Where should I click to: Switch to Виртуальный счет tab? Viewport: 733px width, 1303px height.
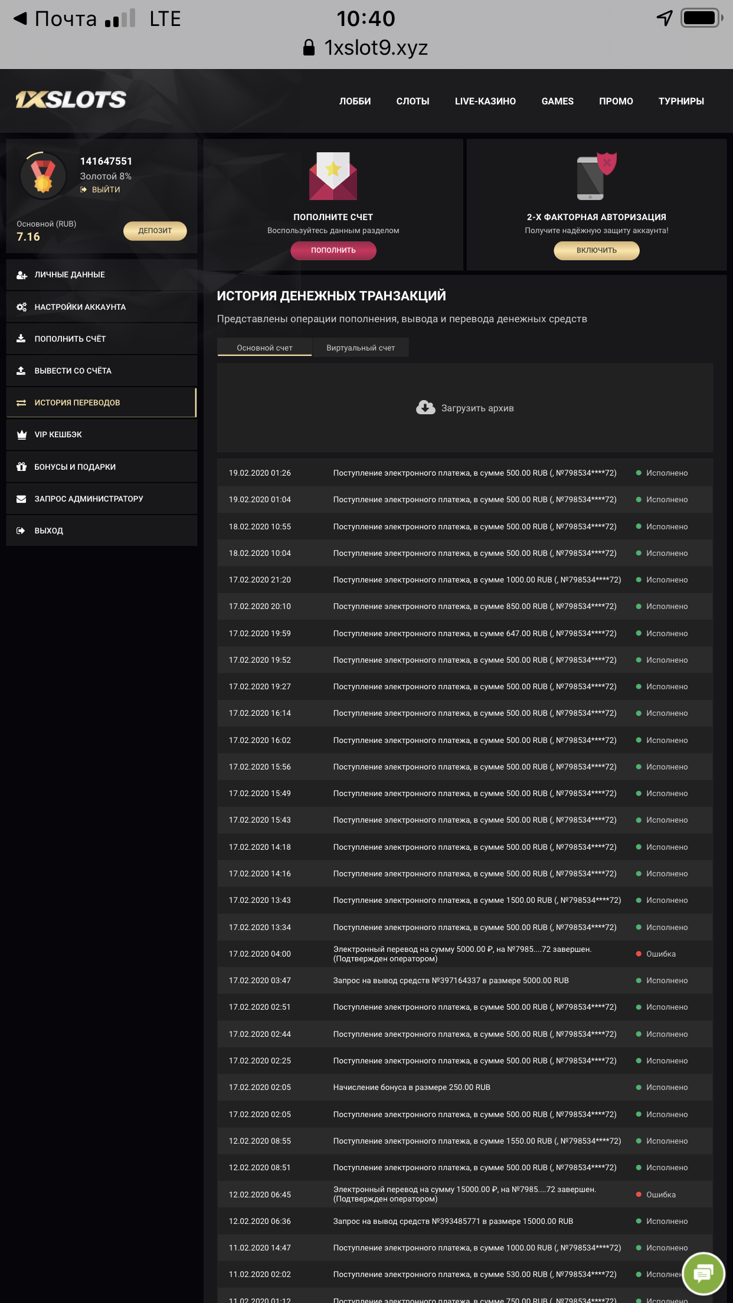point(361,348)
